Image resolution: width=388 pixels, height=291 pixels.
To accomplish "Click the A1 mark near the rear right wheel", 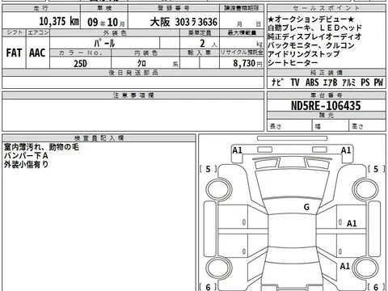I will (x=344, y=266).
